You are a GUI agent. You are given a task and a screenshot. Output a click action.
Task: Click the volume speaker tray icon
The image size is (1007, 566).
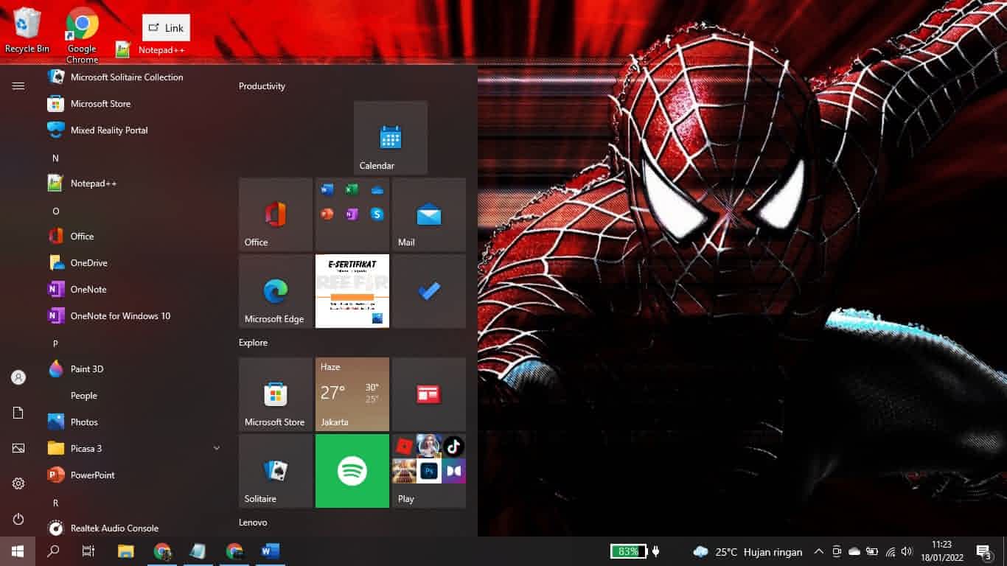point(907,551)
